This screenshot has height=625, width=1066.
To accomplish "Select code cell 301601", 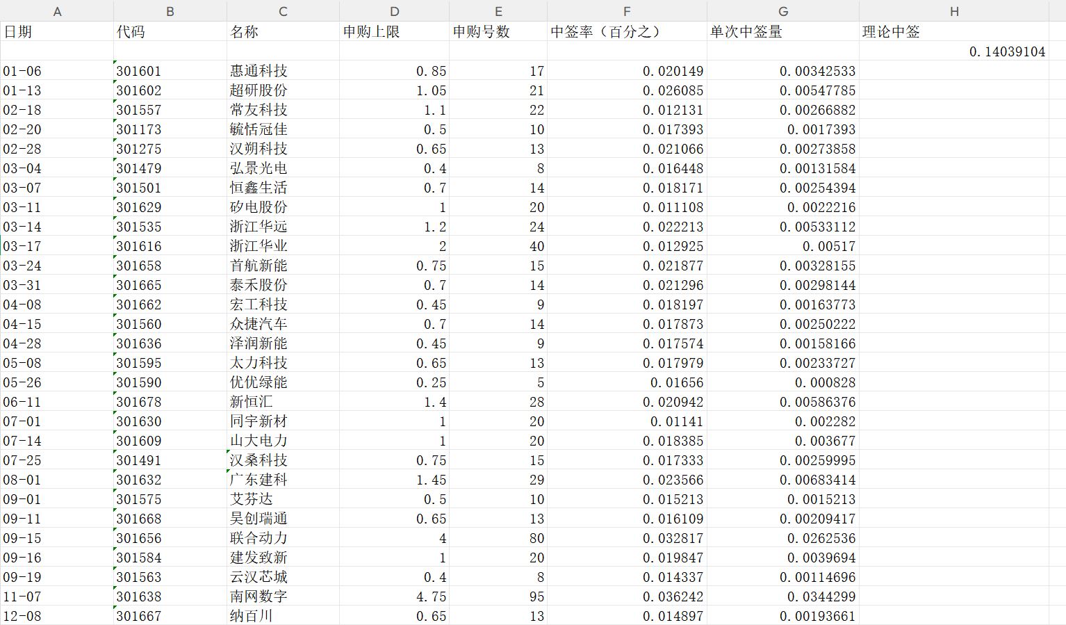I will point(170,70).
